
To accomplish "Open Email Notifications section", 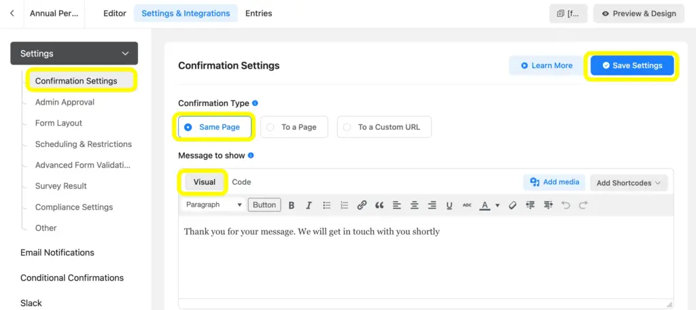I will pyautogui.click(x=57, y=252).
